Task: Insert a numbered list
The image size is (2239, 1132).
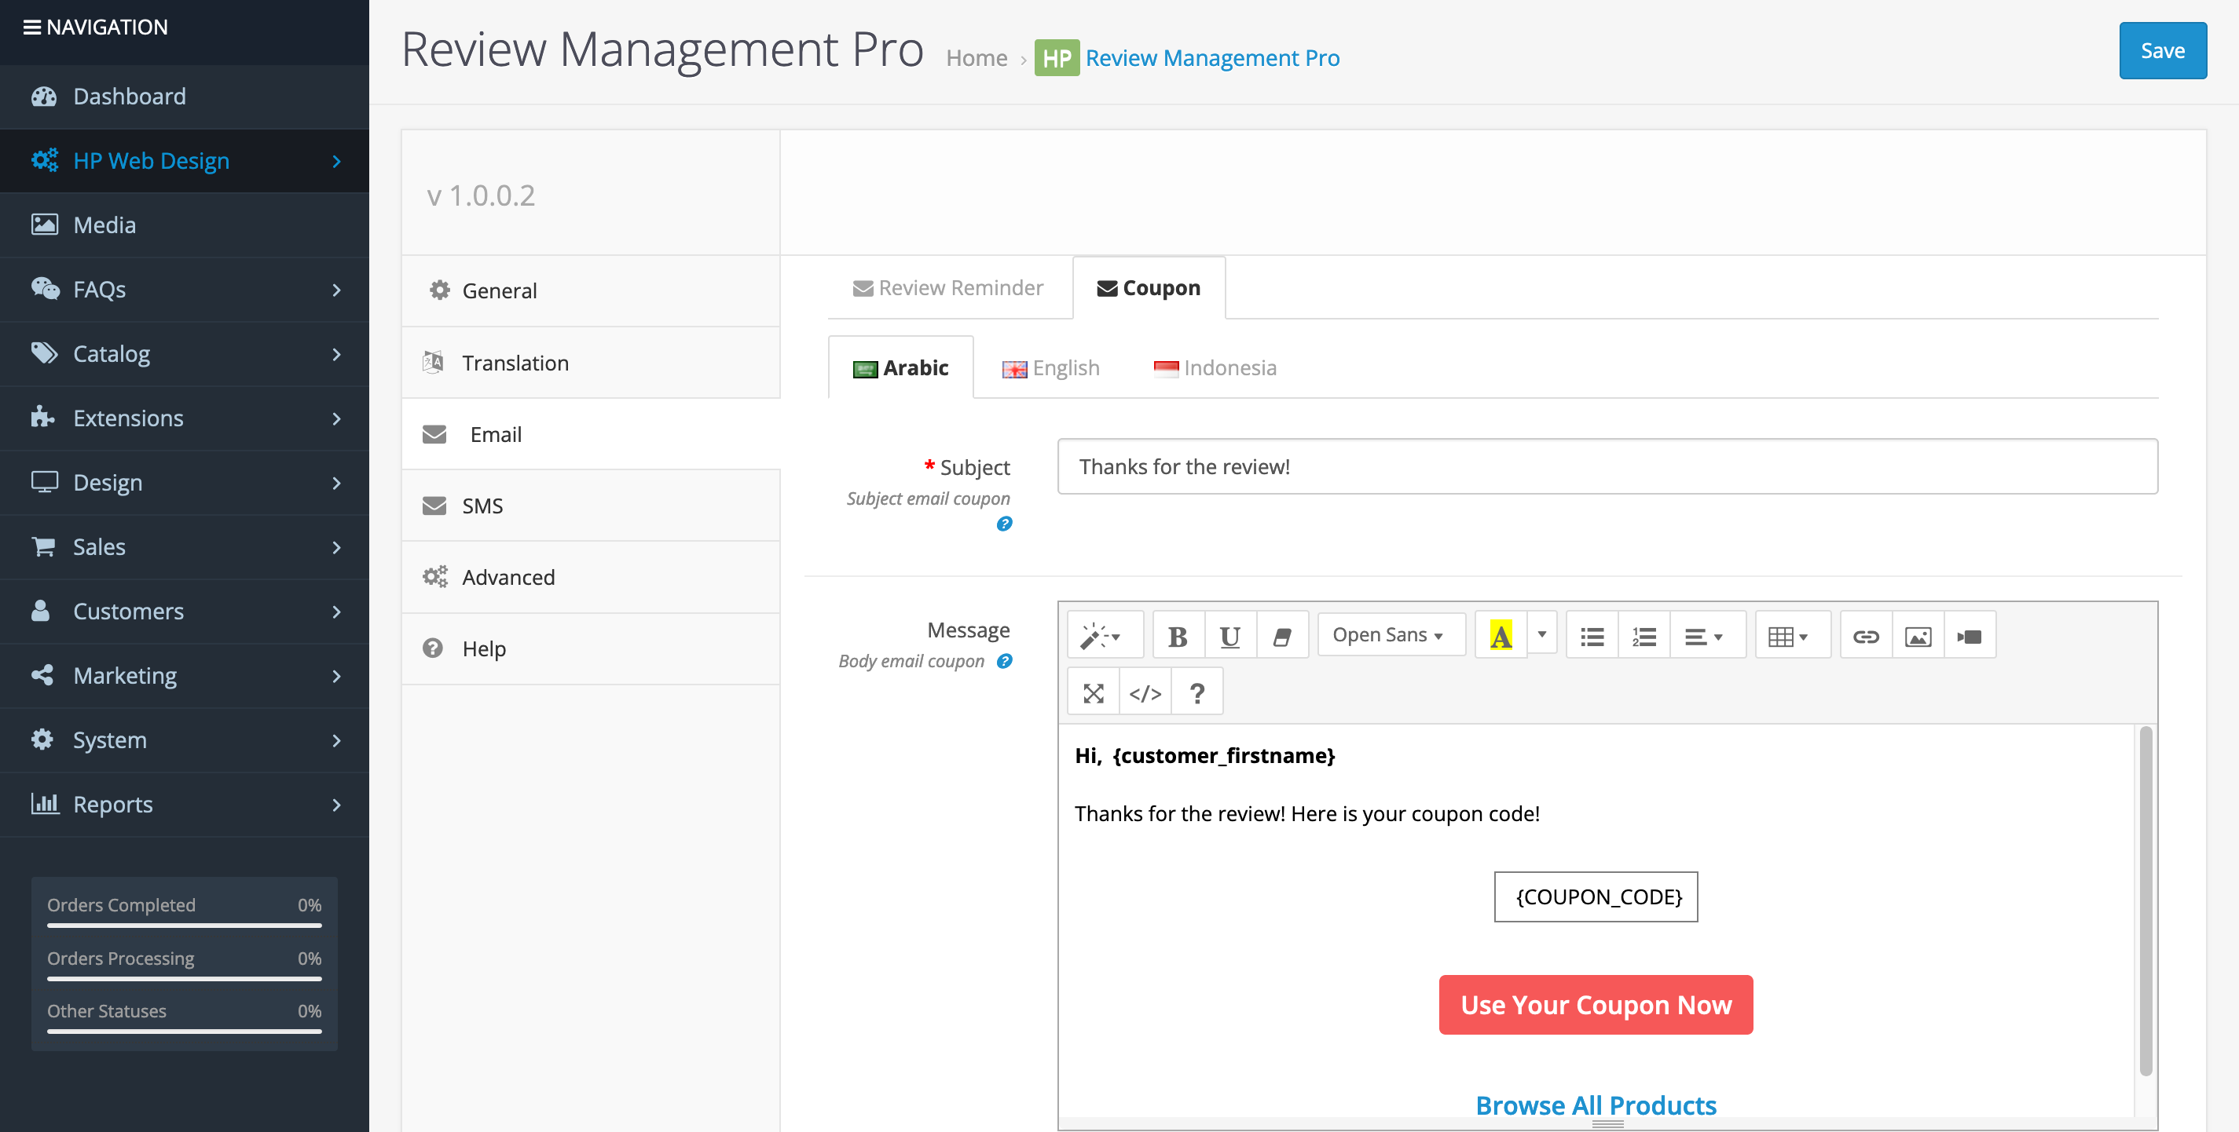Action: tap(1644, 635)
